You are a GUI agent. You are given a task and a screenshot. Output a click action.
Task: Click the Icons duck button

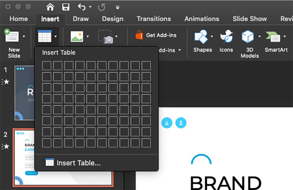pyautogui.click(x=226, y=36)
